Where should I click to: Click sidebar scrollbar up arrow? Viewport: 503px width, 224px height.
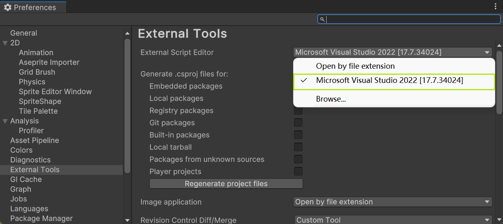pos(127,33)
